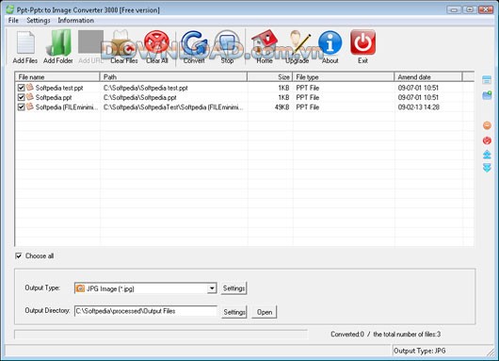
Task: Click Settings button beside Output Directory
Action: [234, 312]
